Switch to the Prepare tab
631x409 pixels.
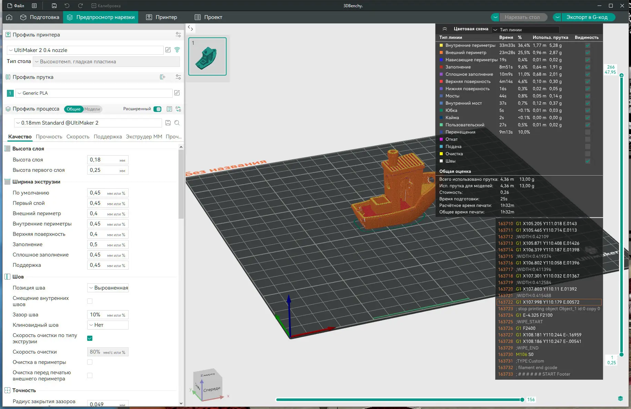(x=40, y=17)
